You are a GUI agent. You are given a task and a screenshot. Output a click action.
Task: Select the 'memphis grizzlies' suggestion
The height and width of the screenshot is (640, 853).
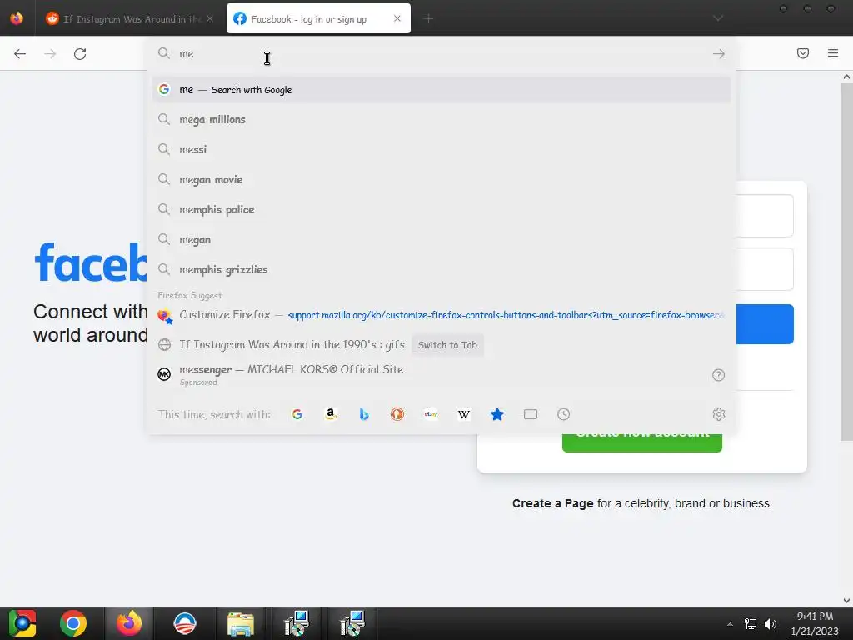pos(441,269)
